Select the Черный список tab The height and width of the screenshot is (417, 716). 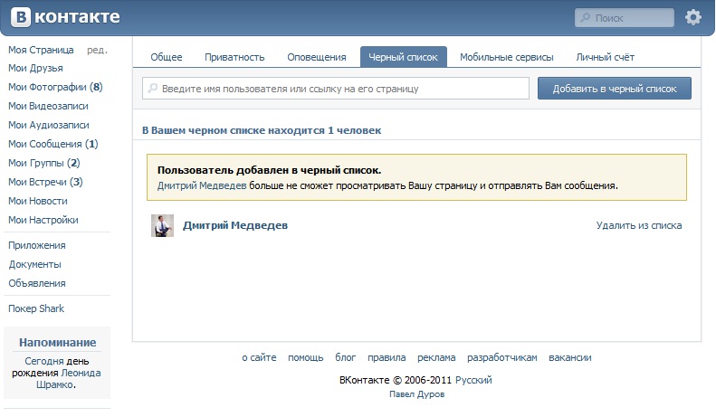pos(403,57)
